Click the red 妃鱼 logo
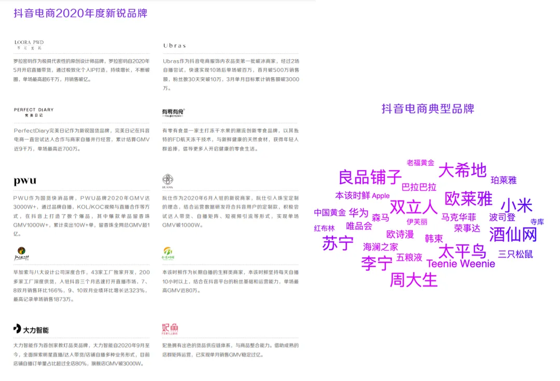Image resolution: width=560 pixels, height=381 pixels. click(x=170, y=329)
